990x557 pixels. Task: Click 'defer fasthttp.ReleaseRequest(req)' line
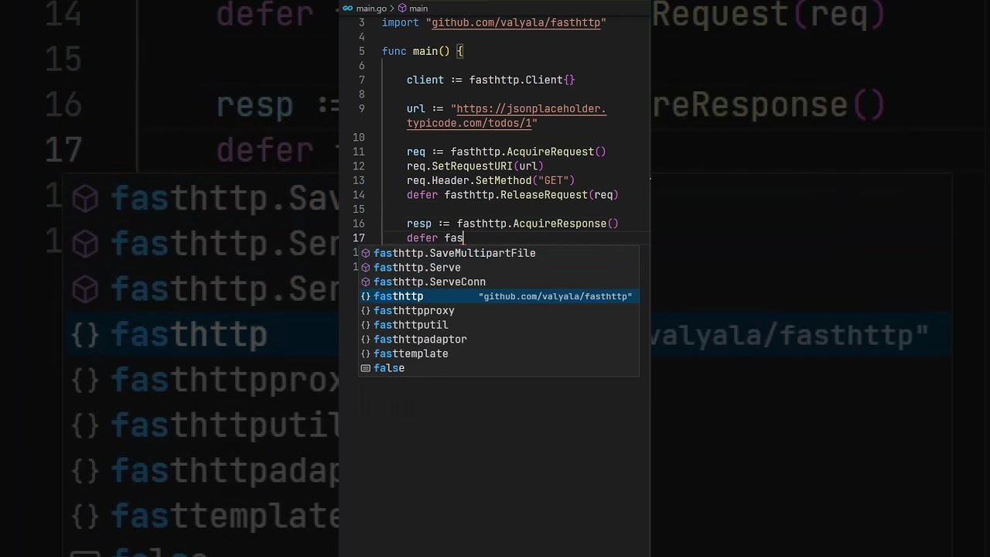[x=513, y=195]
